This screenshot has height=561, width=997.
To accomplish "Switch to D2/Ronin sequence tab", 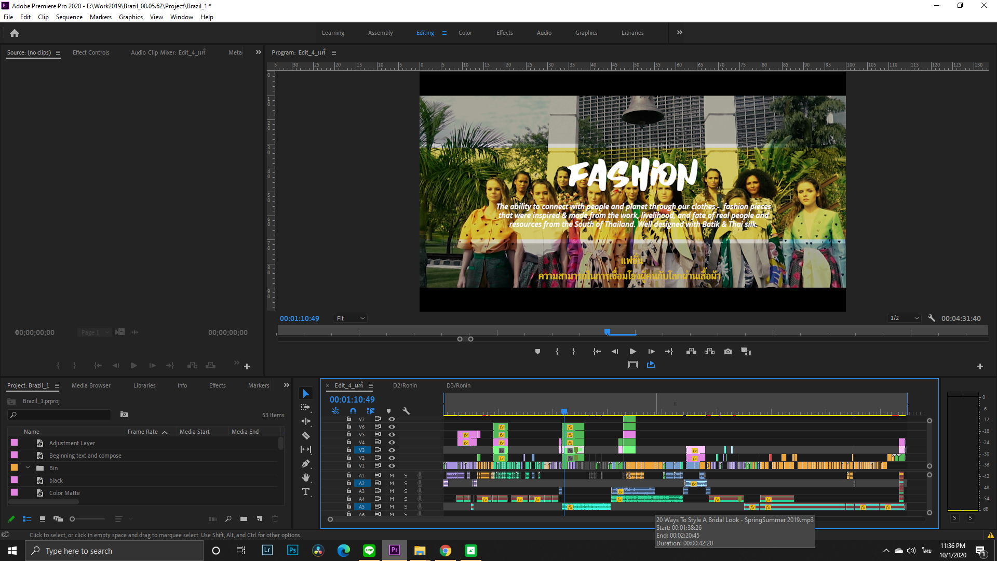I will (405, 385).
